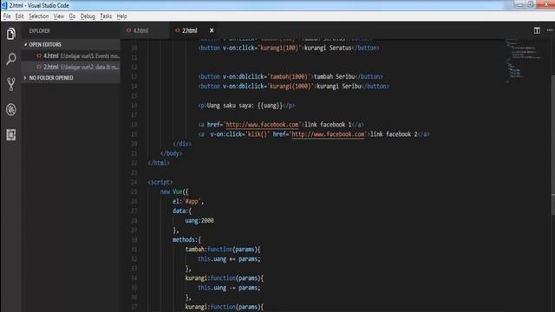555x312 pixels.
Task: Open the Explorer view in activity bar
Action: click(x=11, y=34)
